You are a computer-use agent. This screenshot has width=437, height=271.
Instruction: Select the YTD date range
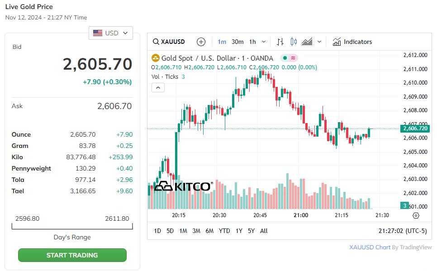[x=224, y=231]
